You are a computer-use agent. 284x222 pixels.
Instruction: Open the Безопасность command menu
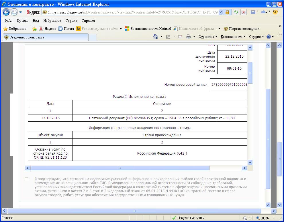click(x=233, y=37)
